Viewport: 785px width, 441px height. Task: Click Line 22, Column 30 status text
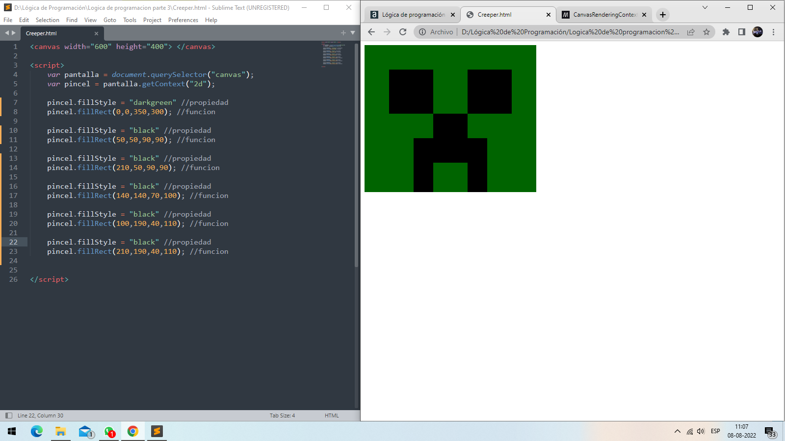[40, 416]
